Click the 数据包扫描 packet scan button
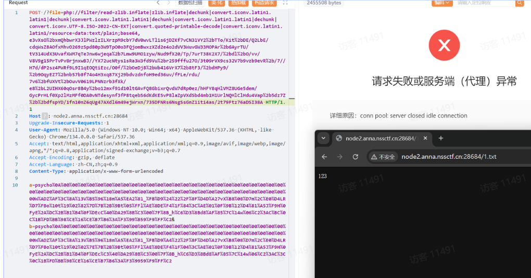Screen dimensions: 531x278 [x=191, y=3]
